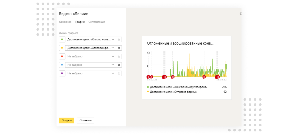Switch to the Основное tab

[x=65, y=22]
